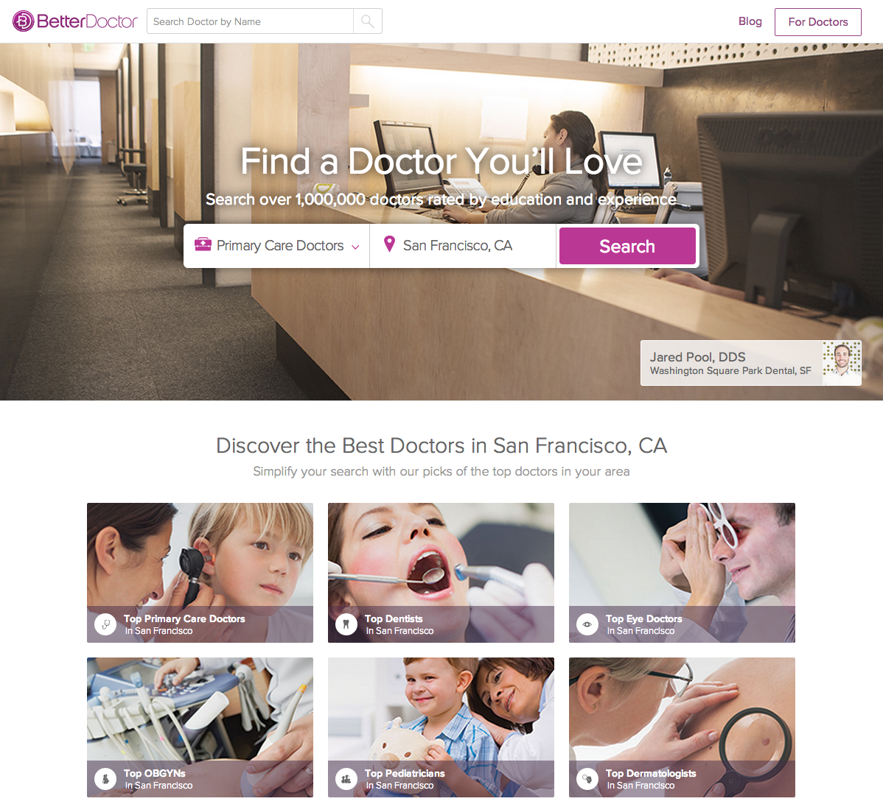This screenshot has height=804, width=883.
Task: Click the San Francisco, CA location field
Action: [463, 246]
